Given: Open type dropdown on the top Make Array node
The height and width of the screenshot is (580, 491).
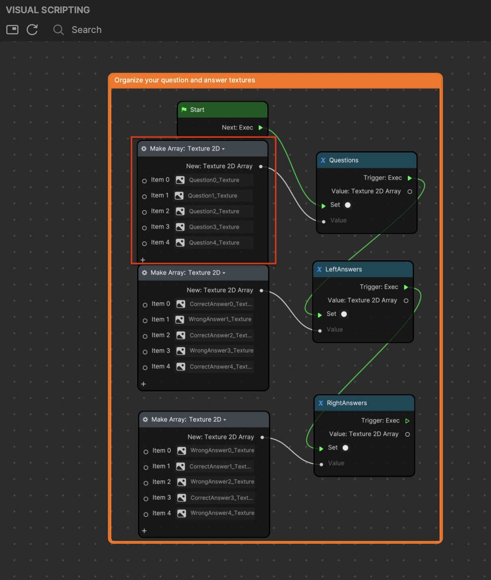Looking at the screenshot, I should pos(224,149).
